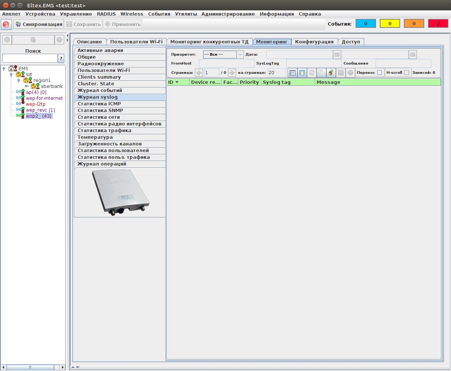Screen dimensions: 451x371
Task: Go to next syslog page arrow
Action: (232, 73)
